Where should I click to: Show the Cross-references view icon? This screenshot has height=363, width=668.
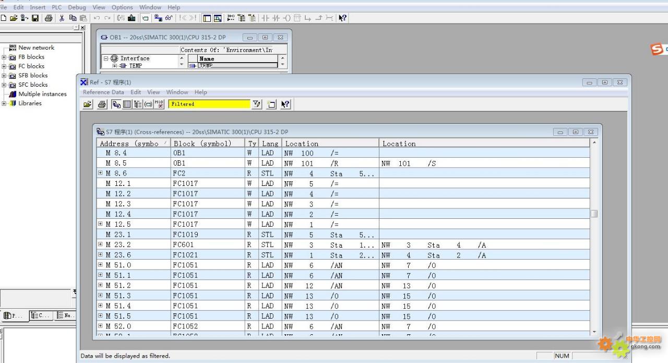coord(116,104)
